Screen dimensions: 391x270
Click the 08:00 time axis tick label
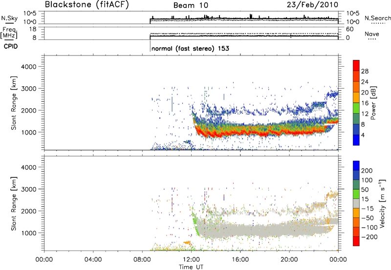142,260
